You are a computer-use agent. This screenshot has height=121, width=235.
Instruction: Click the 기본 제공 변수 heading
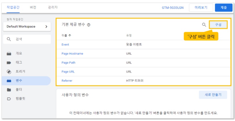(x=73, y=24)
